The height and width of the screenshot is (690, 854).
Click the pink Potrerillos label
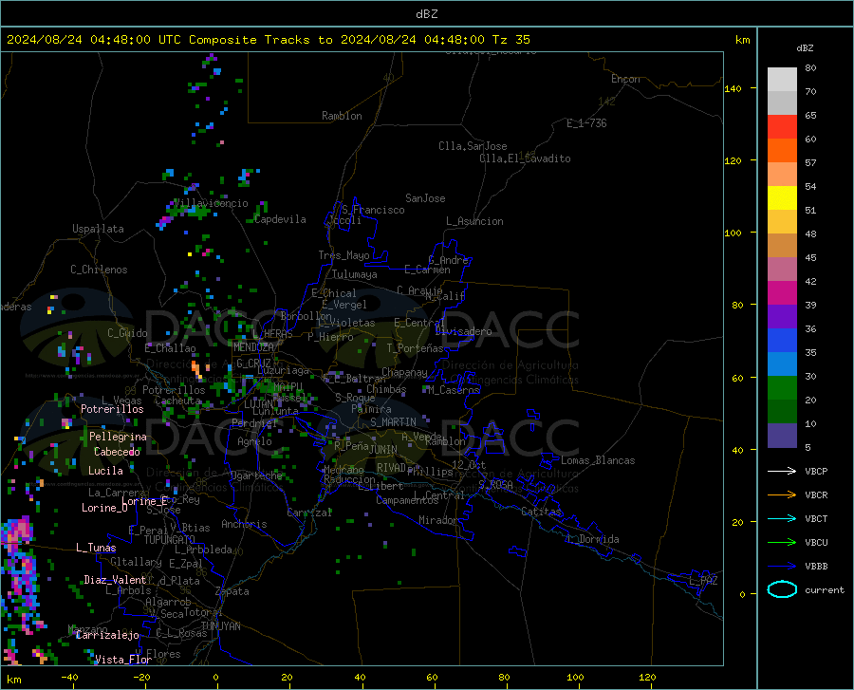112,409
